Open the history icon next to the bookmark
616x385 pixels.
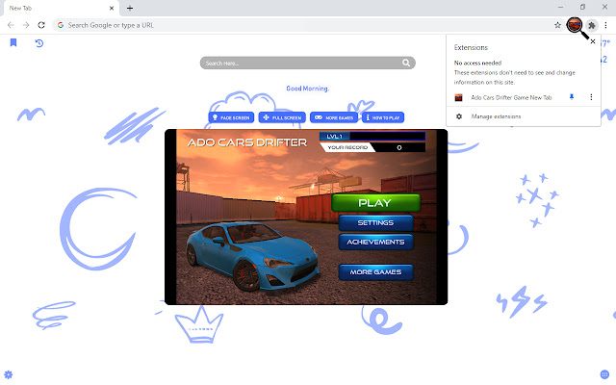[38, 43]
